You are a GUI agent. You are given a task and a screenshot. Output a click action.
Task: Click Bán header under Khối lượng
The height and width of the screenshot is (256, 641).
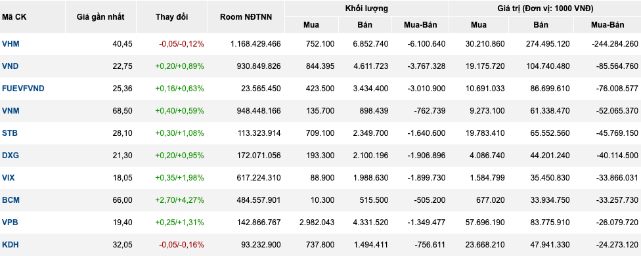[365, 25]
